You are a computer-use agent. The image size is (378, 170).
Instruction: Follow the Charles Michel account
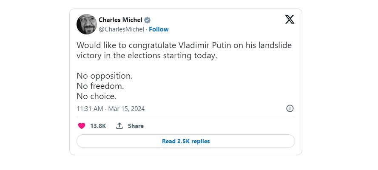click(159, 29)
